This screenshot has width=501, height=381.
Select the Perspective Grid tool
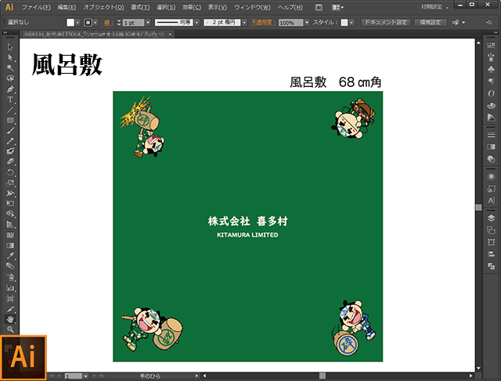tap(10, 224)
